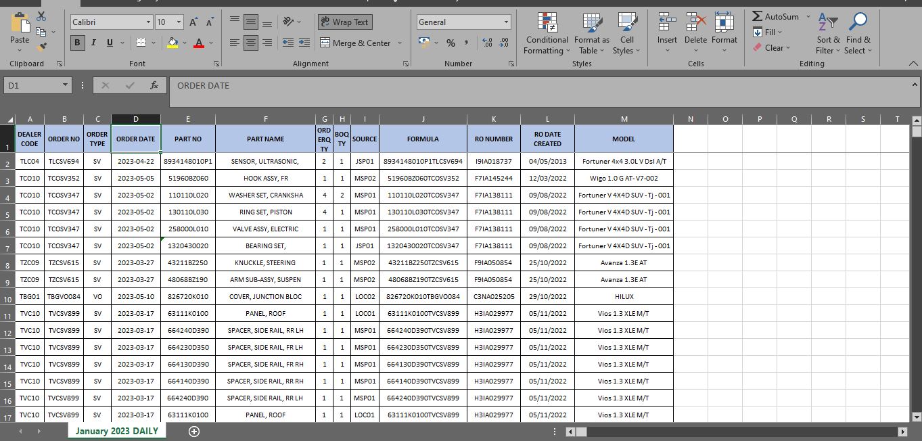
Task: Add a new sheet with plus button
Action: (194, 432)
